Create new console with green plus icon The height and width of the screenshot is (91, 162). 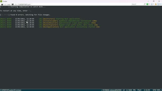[x=147, y=4]
